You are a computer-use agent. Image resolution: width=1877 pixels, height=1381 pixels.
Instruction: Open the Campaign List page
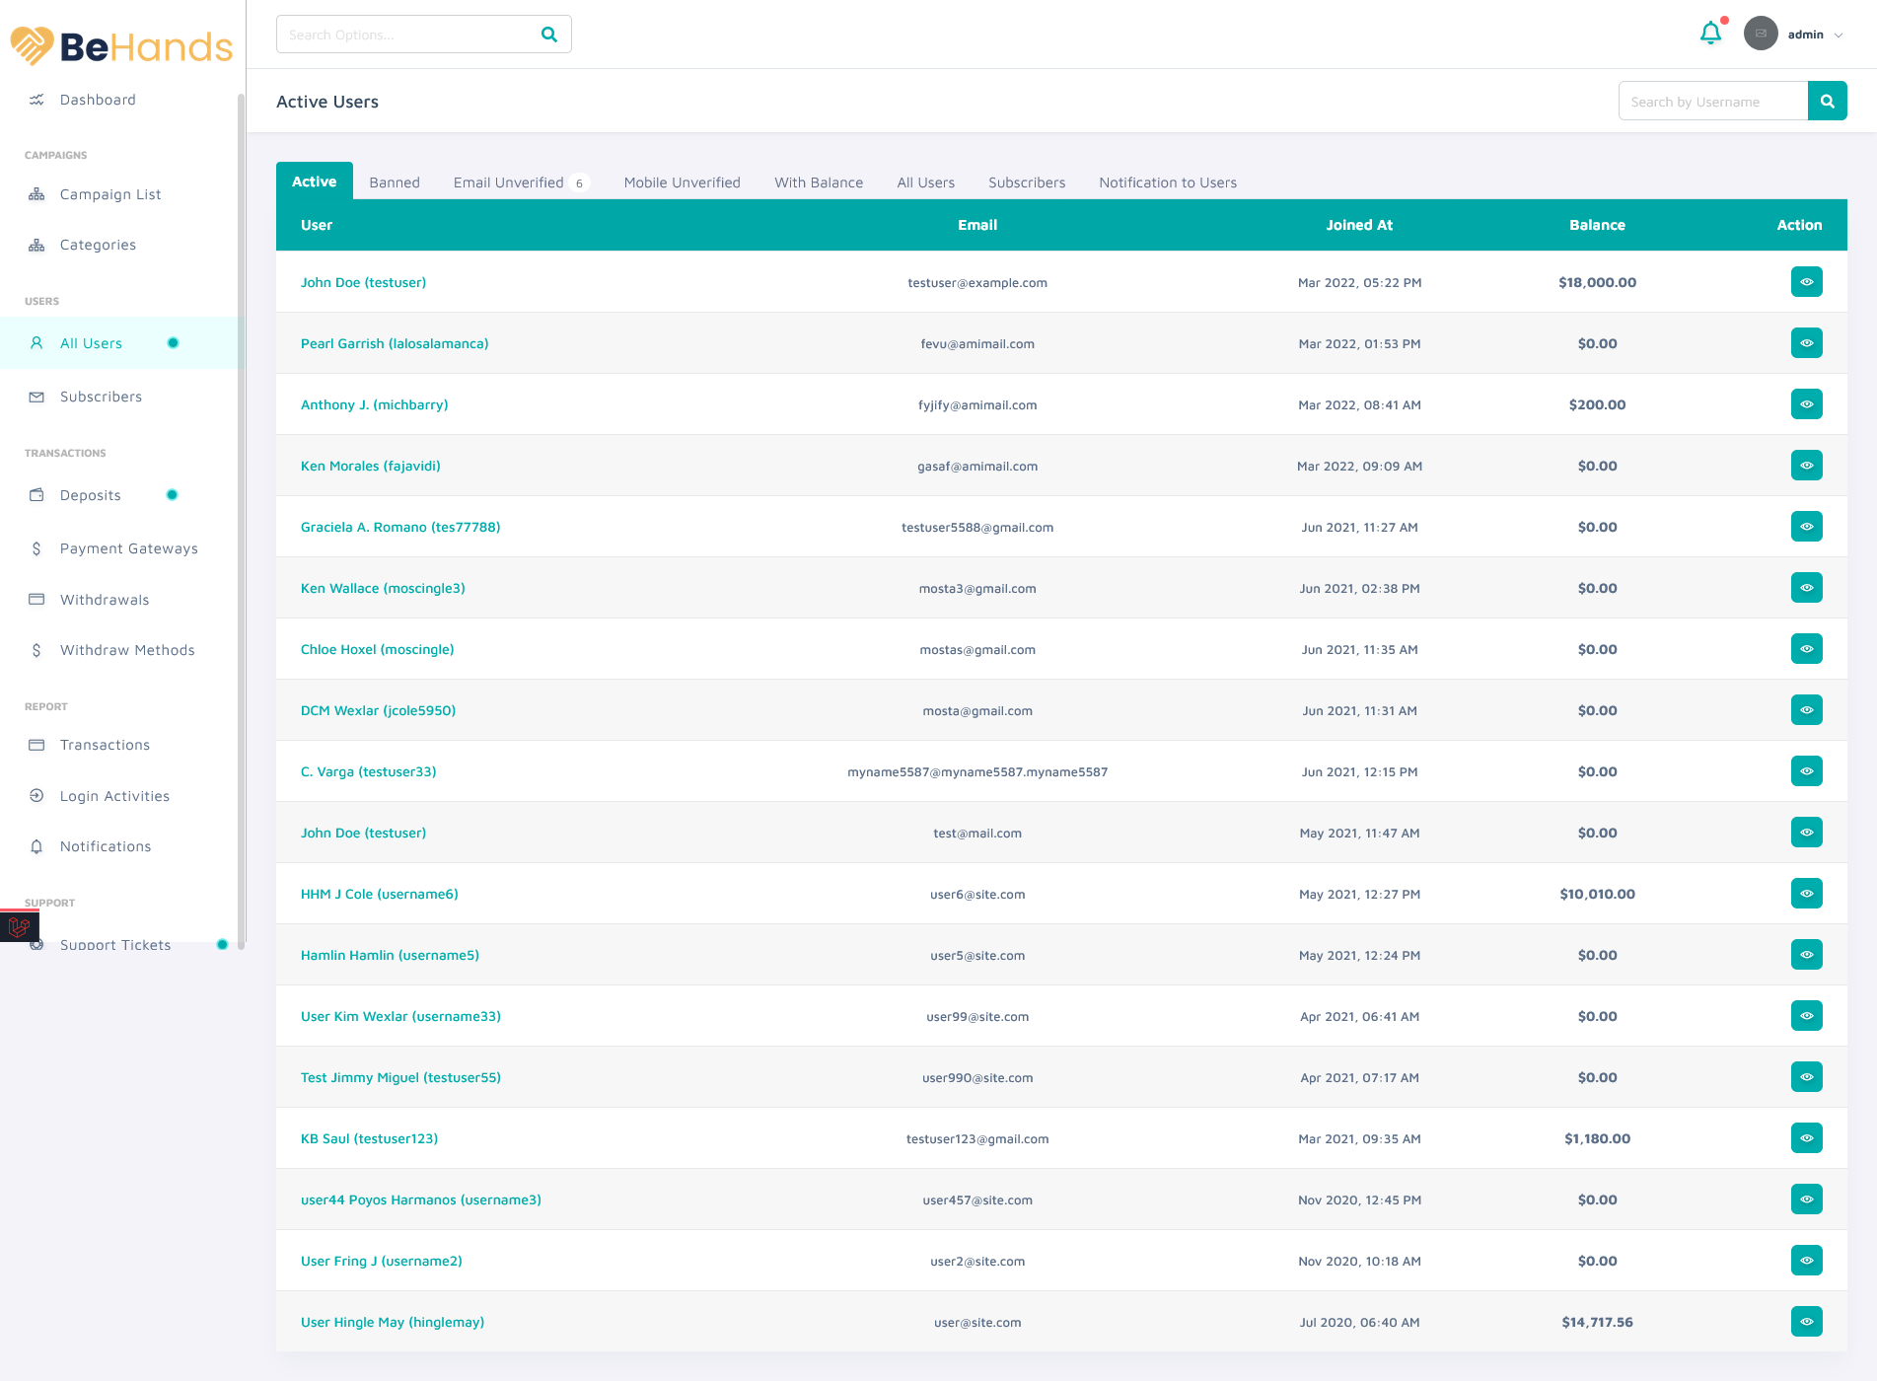tap(109, 194)
